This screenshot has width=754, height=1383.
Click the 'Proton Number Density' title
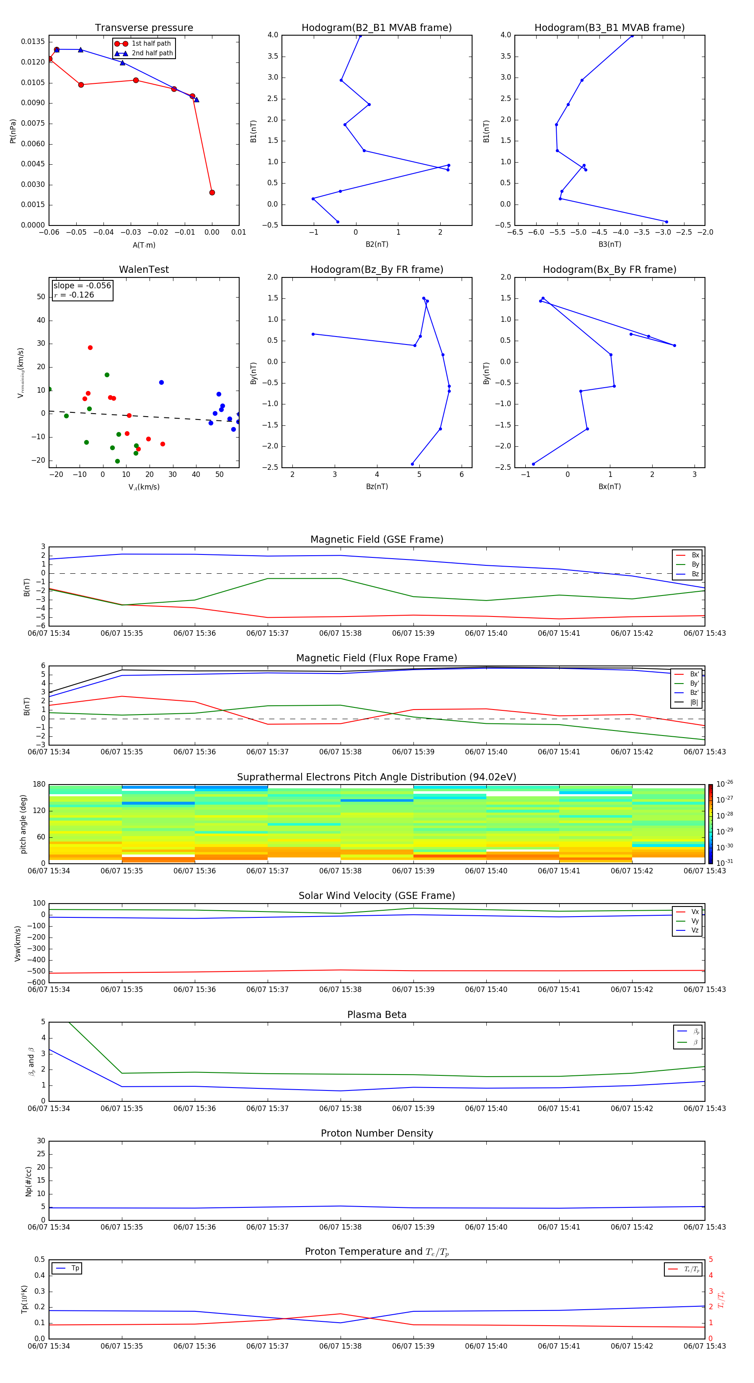[x=377, y=1133]
